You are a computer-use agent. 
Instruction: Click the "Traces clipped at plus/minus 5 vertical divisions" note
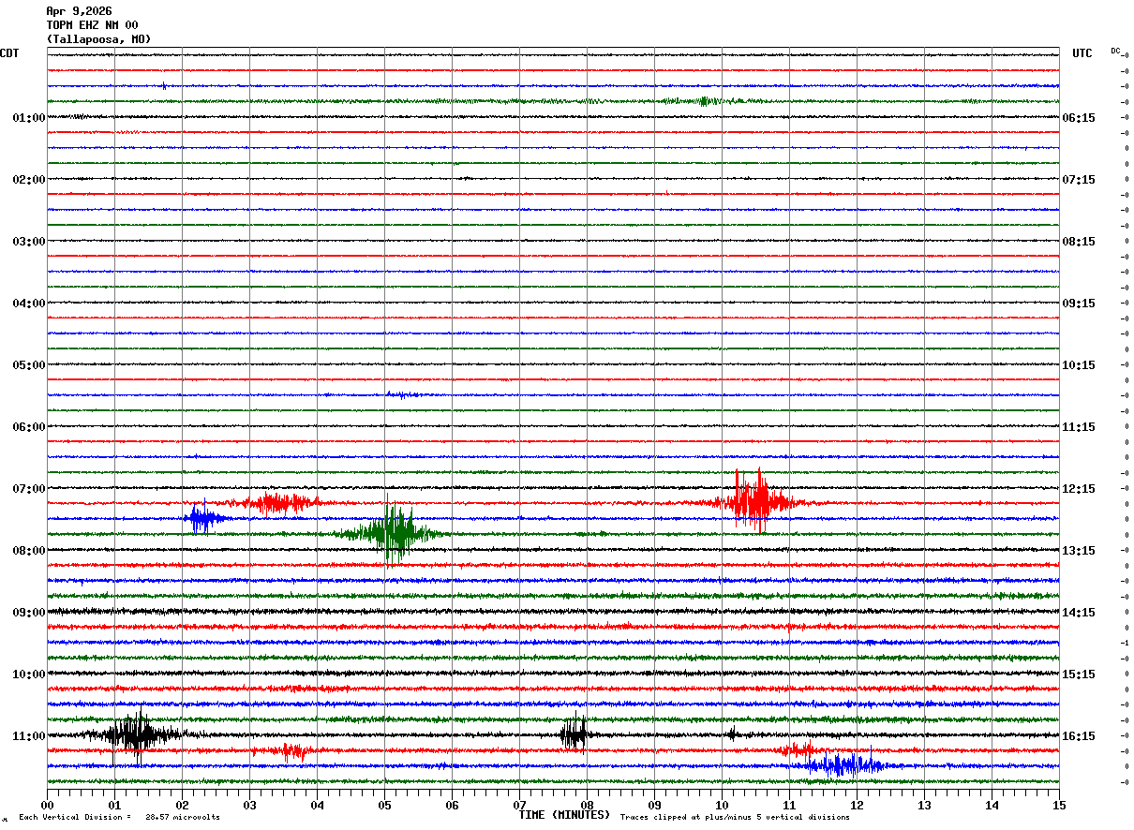pyautogui.click(x=735, y=818)
